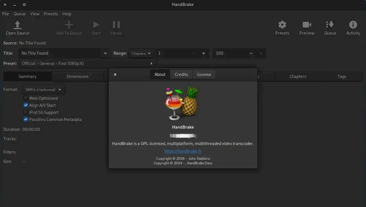Open the Preview camera icon

pyautogui.click(x=307, y=25)
